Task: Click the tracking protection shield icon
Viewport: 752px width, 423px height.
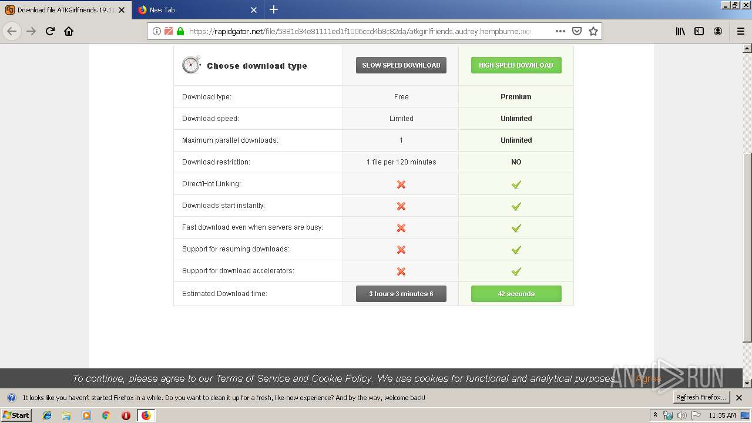Action: click(x=169, y=31)
